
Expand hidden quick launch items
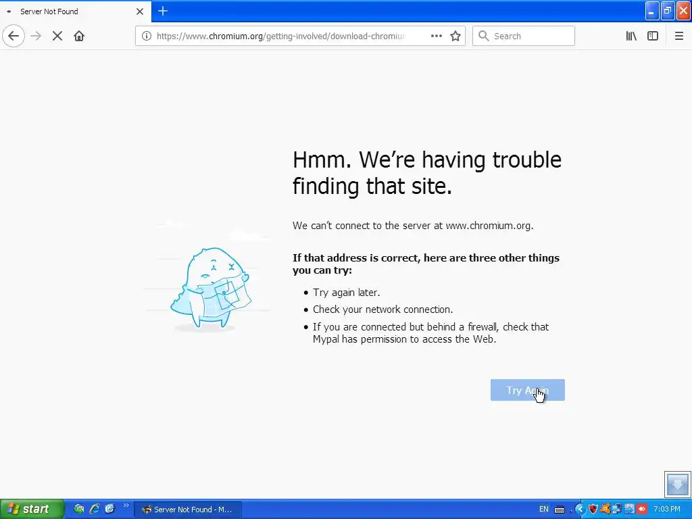pyautogui.click(x=126, y=505)
